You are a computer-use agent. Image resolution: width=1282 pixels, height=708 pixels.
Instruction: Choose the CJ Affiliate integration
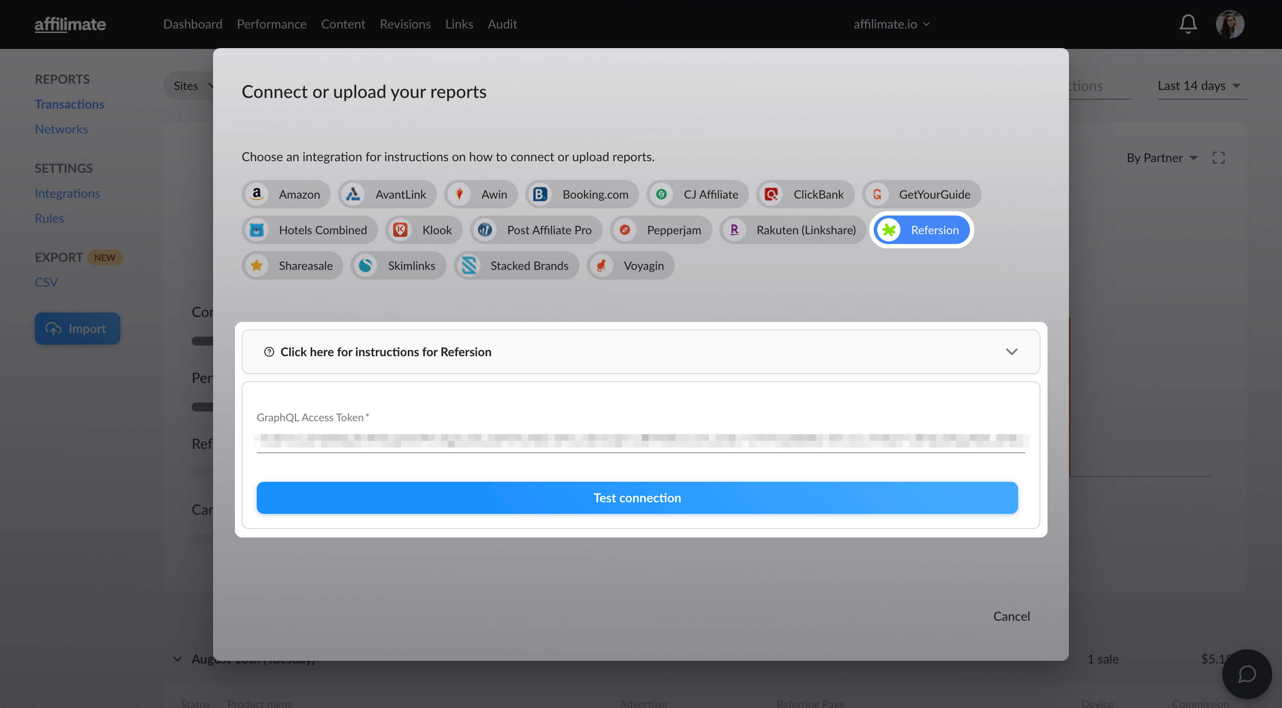(697, 194)
